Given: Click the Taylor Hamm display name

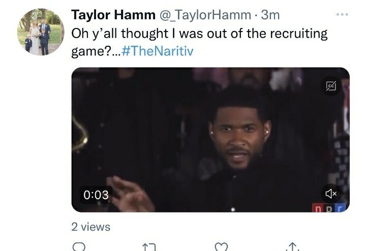Looking at the screenshot, I should [113, 15].
